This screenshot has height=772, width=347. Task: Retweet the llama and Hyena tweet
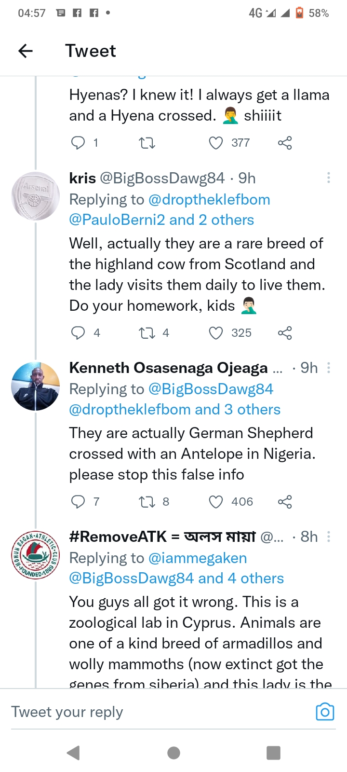click(147, 143)
